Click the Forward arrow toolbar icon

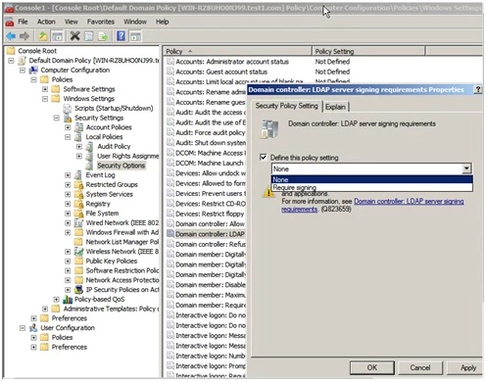coord(24,36)
